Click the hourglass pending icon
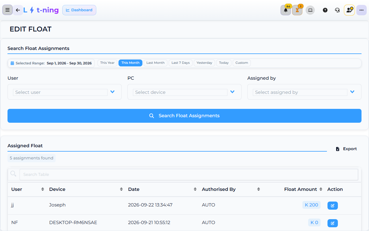369x231 pixels. coord(297,10)
